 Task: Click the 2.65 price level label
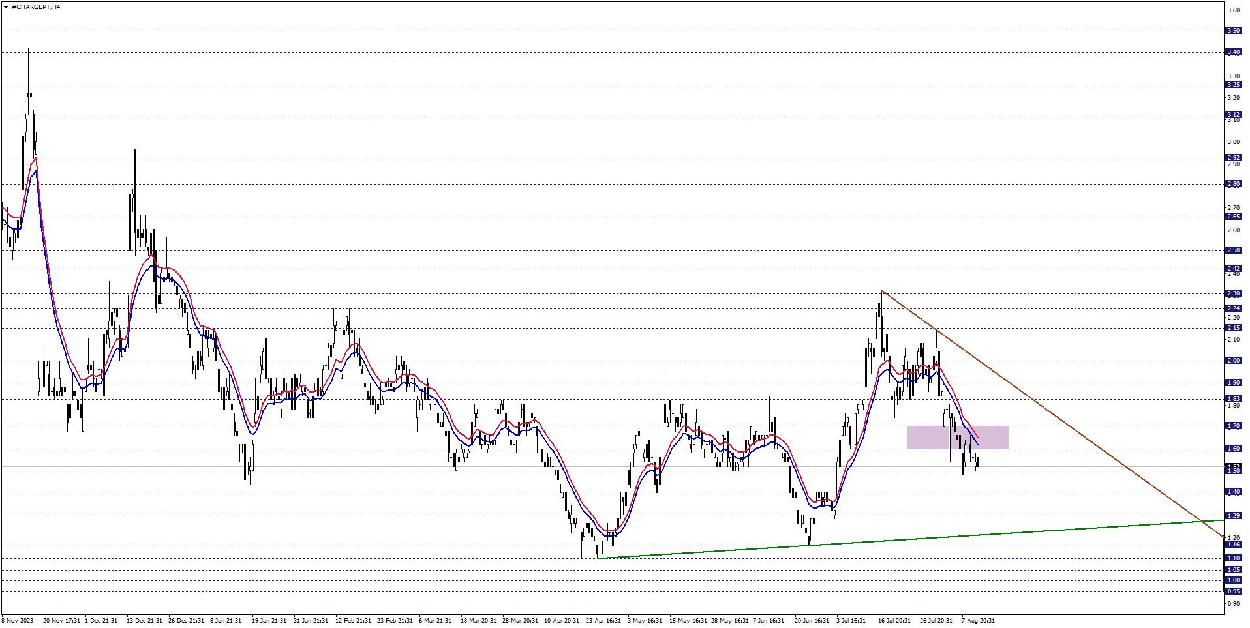tap(1234, 217)
